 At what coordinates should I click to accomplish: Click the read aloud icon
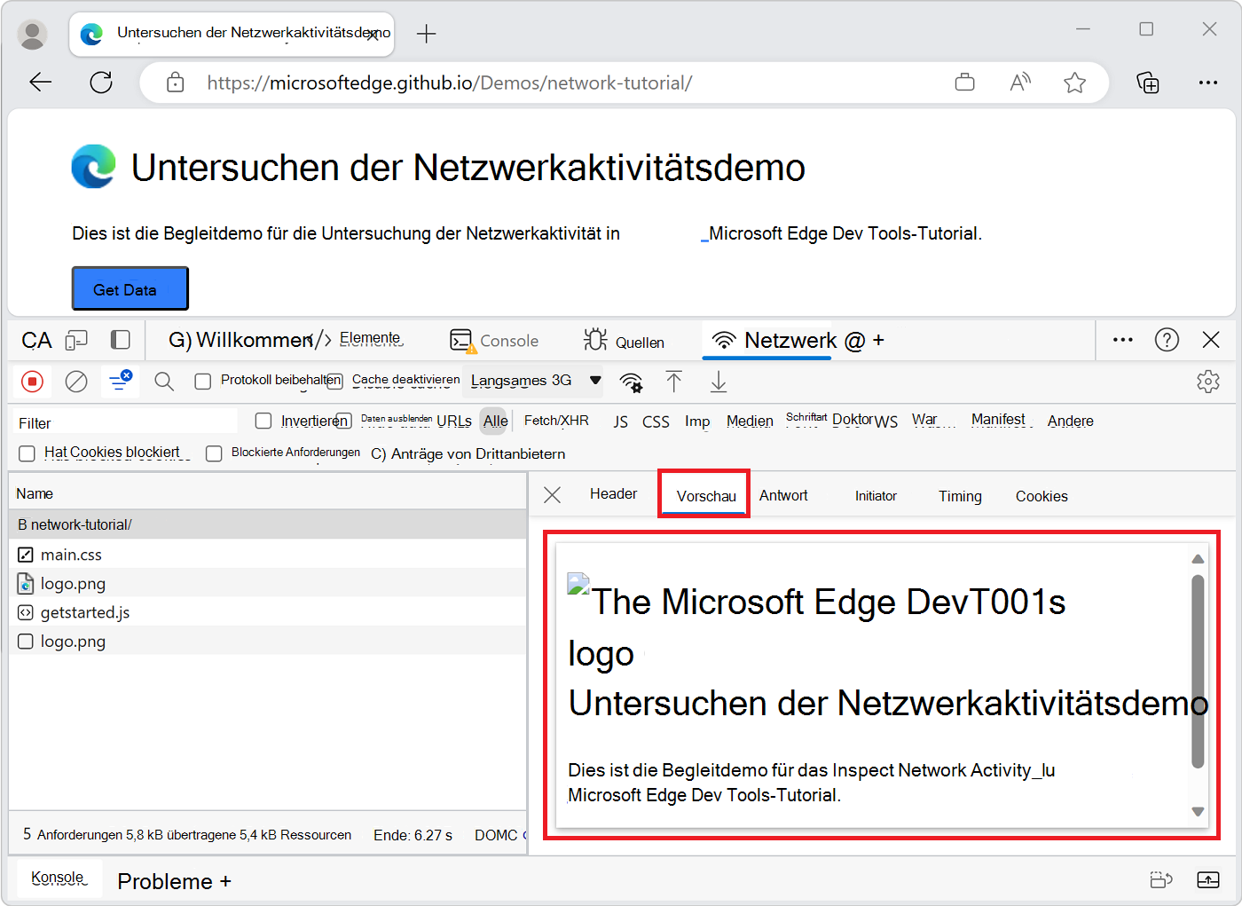click(x=1020, y=83)
